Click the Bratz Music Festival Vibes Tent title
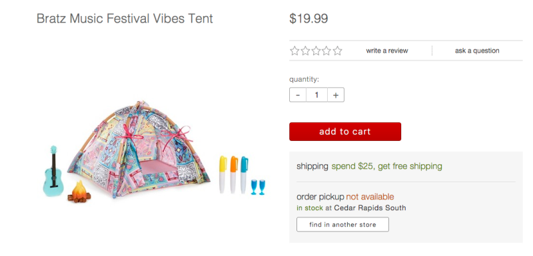 (x=125, y=19)
